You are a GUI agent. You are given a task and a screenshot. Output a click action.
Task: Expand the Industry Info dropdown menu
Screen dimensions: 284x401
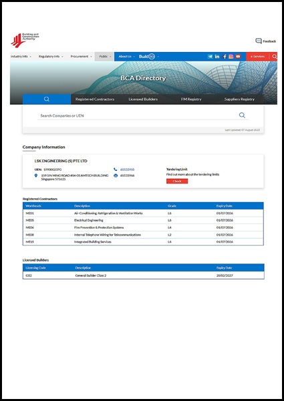coord(21,57)
